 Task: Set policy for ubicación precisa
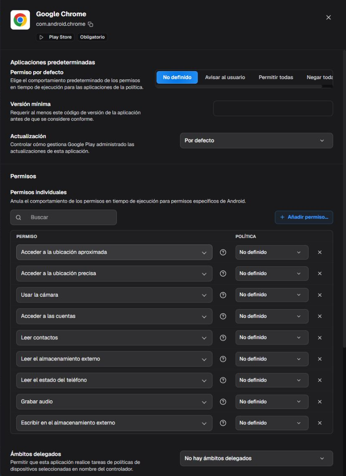(272, 273)
